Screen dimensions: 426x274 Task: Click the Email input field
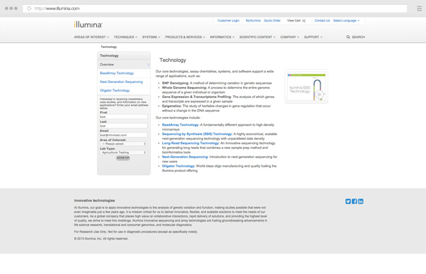click(x=123, y=135)
